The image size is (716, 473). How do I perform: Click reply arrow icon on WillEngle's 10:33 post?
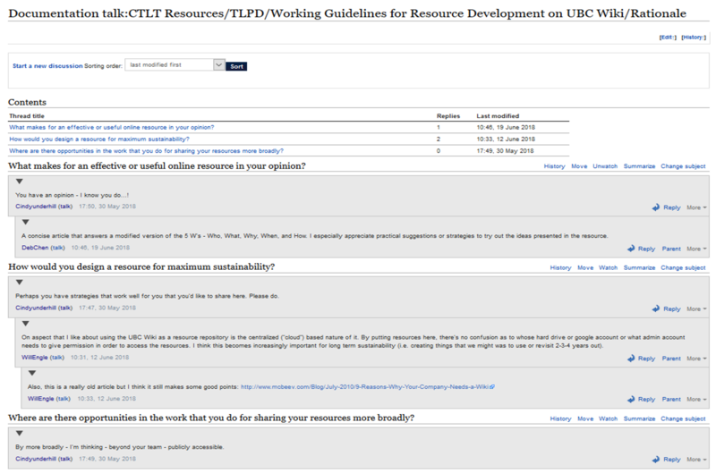[x=631, y=400]
